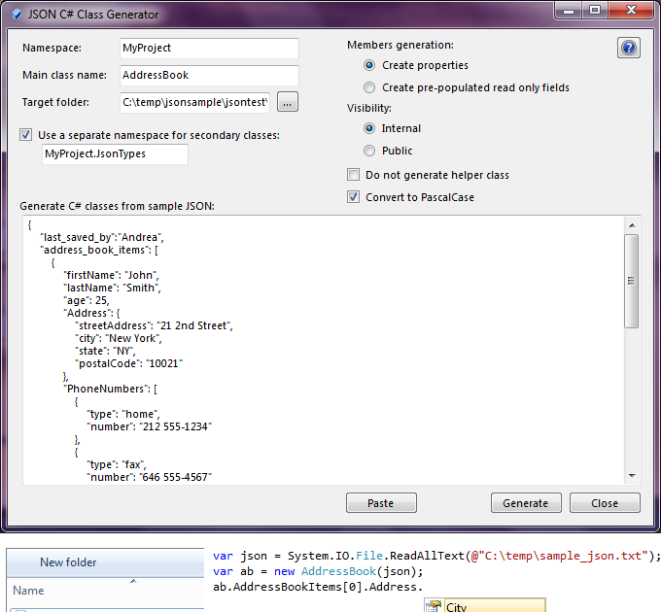The width and height of the screenshot is (661, 612).
Task: Maximize the JSON C# Class Generator window
Action: [595, 10]
